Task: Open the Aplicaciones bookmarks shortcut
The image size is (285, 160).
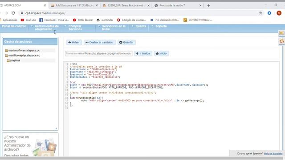Action: coord(8,20)
